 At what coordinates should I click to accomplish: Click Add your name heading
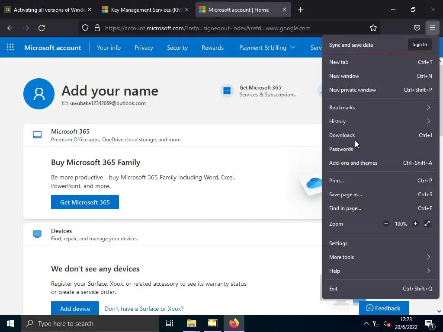pyautogui.click(x=110, y=91)
